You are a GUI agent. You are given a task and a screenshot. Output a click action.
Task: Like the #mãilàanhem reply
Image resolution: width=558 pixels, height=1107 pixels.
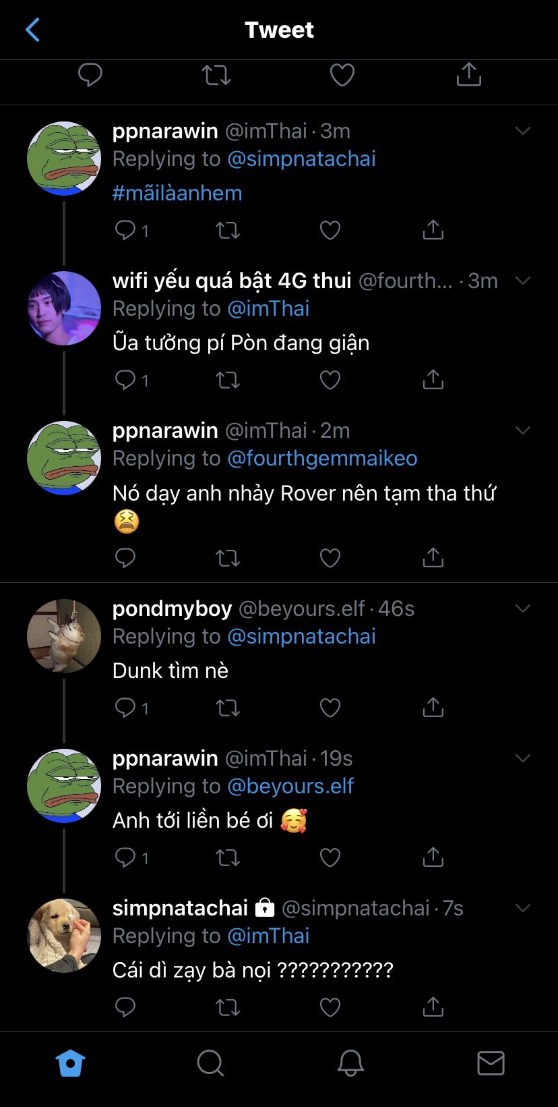[330, 231]
